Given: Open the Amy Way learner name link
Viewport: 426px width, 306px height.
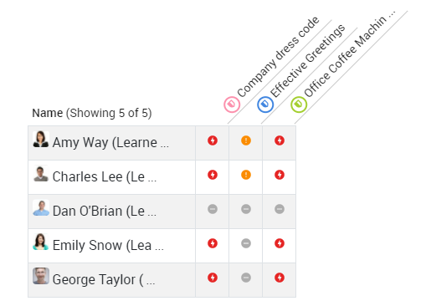Looking at the screenshot, I should pos(110,143).
